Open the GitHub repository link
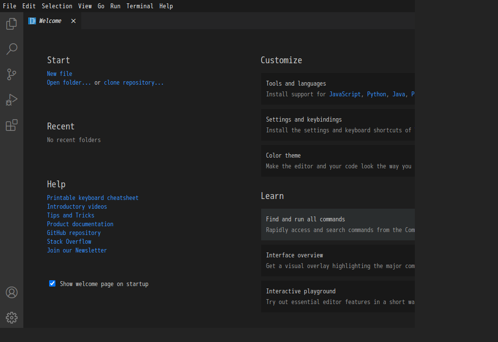Image resolution: width=498 pixels, height=342 pixels. (x=74, y=233)
